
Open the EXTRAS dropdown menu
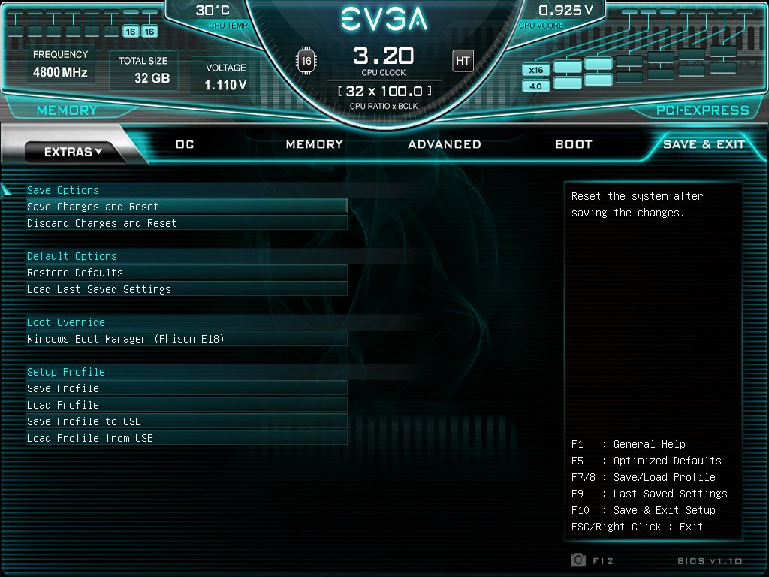[x=73, y=152]
